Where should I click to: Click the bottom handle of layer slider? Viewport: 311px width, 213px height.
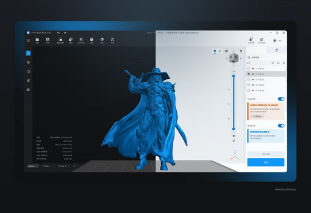(233, 129)
